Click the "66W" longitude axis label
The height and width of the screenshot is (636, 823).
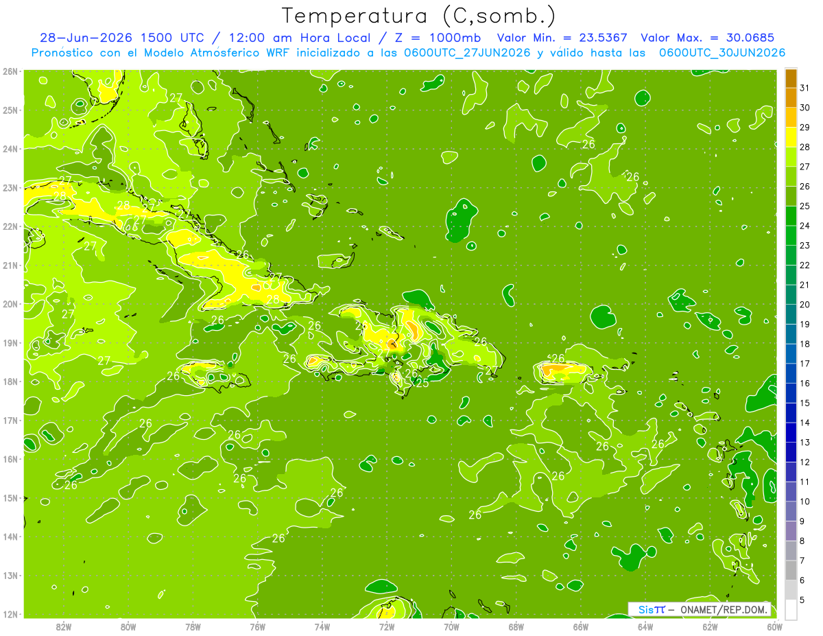[581, 626]
